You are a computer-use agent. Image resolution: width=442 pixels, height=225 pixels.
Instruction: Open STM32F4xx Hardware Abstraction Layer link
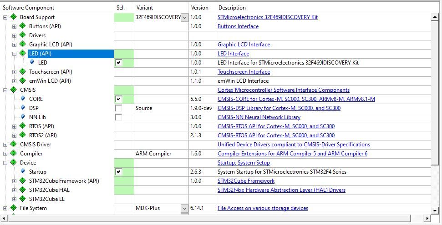[x=281, y=190]
